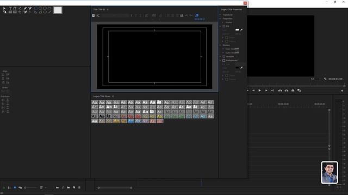Switch Project panel to List View

[9, 188]
